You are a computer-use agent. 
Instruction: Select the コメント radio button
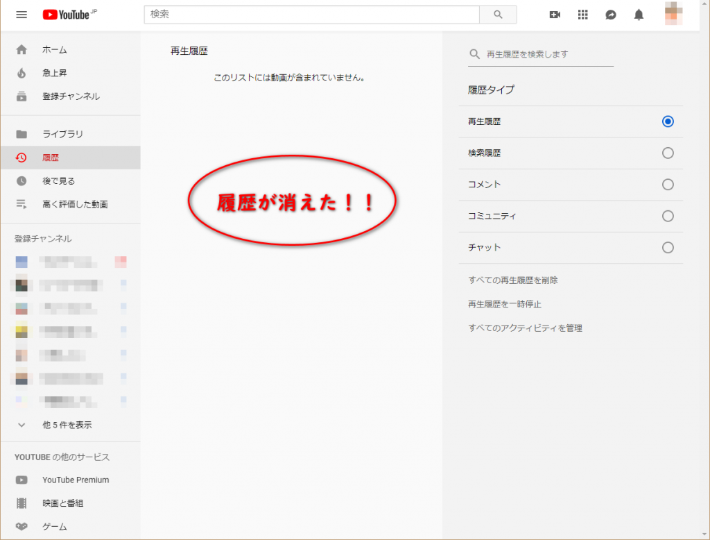coord(668,185)
